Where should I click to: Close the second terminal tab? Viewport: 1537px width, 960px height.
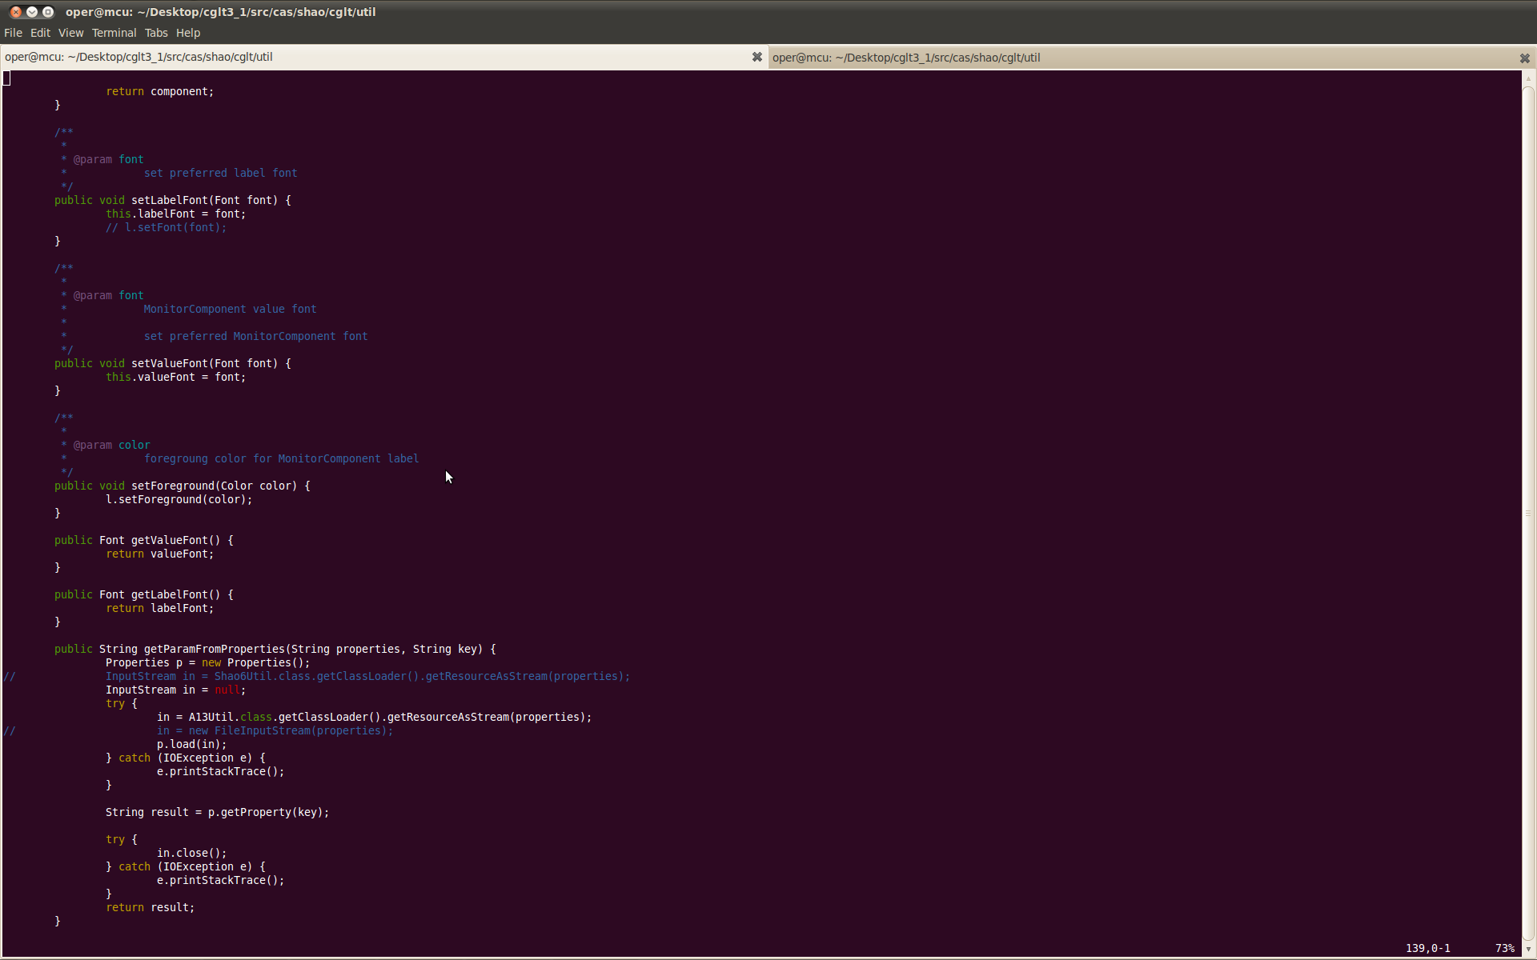tap(1524, 58)
